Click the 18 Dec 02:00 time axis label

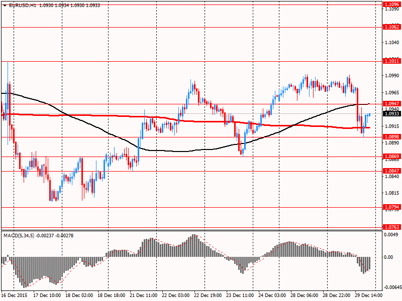click(79, 295)
